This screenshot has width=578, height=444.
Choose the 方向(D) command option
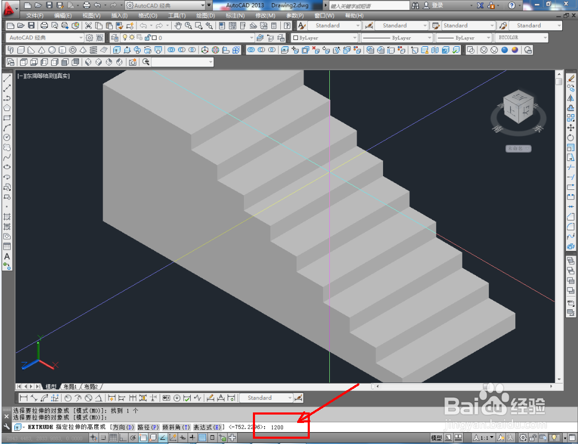coord(123,427)
